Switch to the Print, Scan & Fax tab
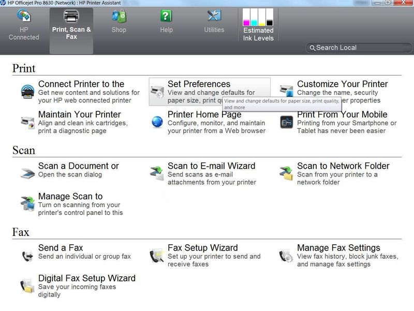The image size is (414, 311). tap(71, 23)
